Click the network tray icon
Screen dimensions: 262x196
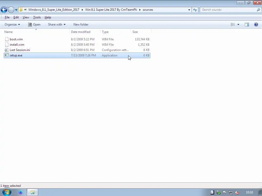tap(231, 192)
